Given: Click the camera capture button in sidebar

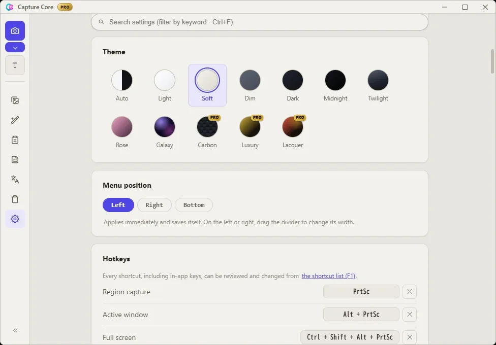Looking at the screenshot, I should click(15, 30).
